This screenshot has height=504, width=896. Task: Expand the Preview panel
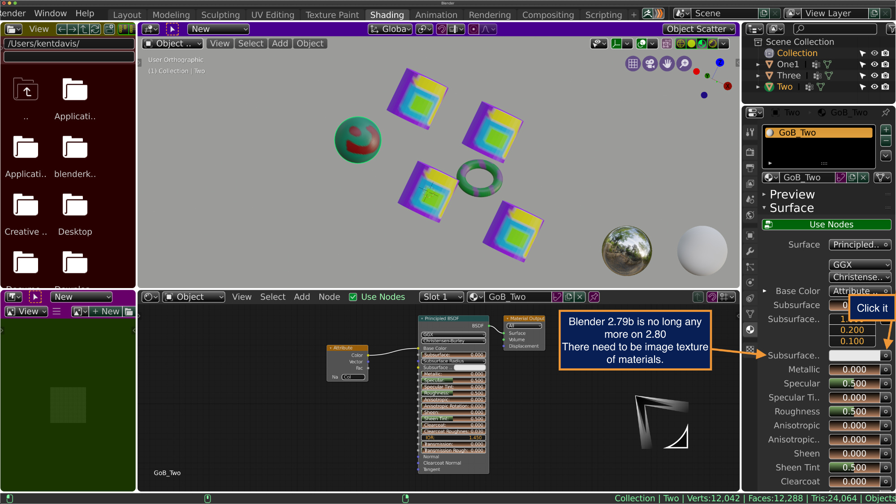pyautogui.click(x=791, y=194)
